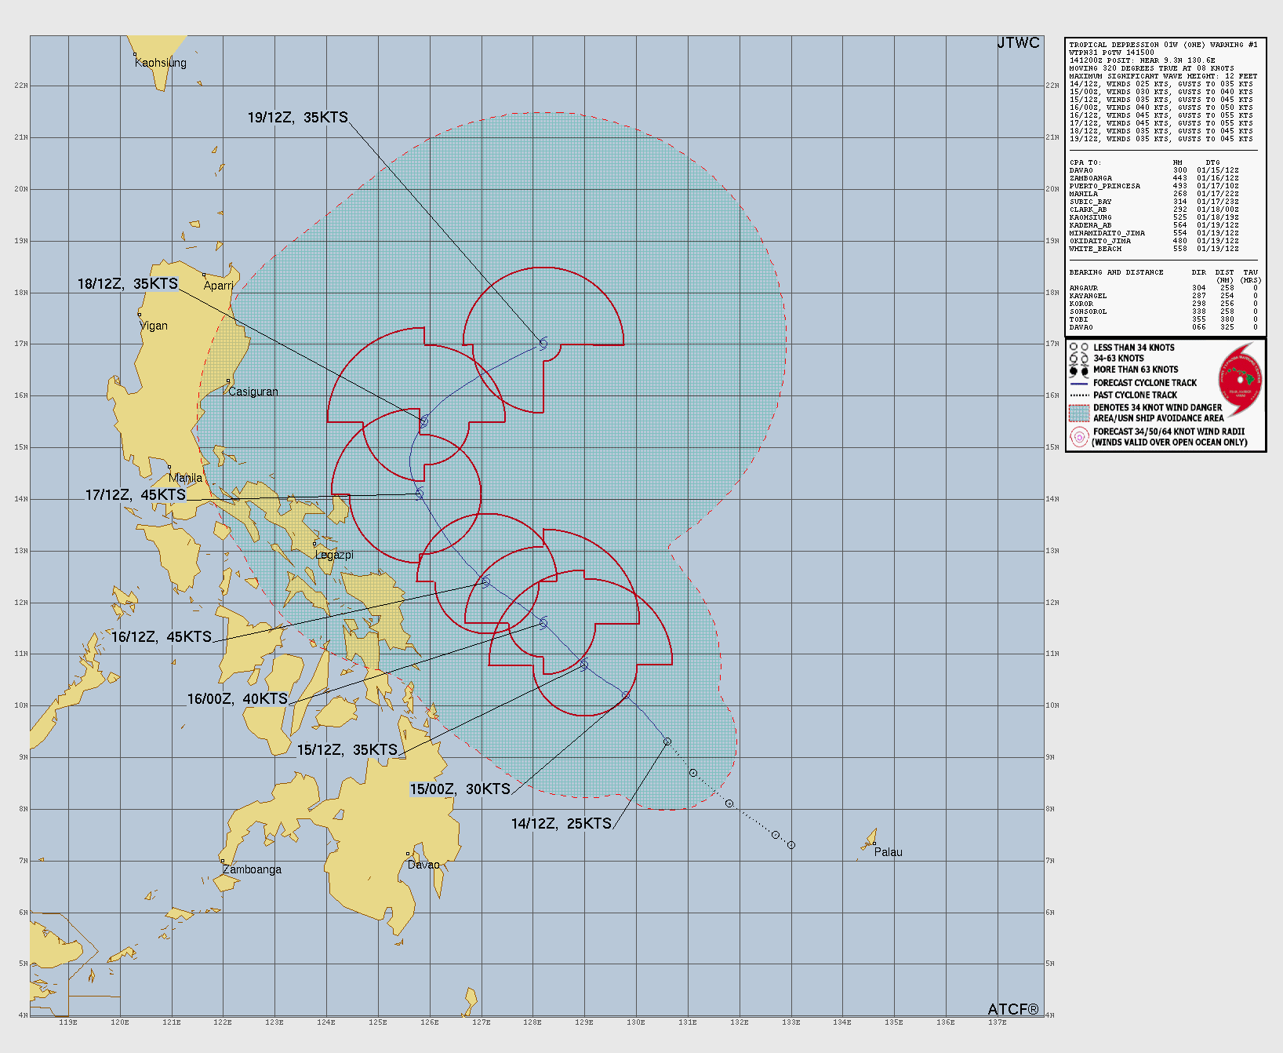1283x1053 pixels.
Task: Click the Davao city marker square
Action: point(408,854)
